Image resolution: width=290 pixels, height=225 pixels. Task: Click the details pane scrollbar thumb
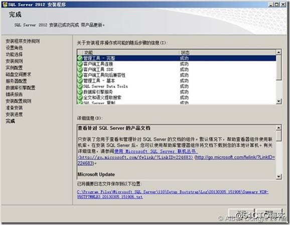(x=278, y=136)
